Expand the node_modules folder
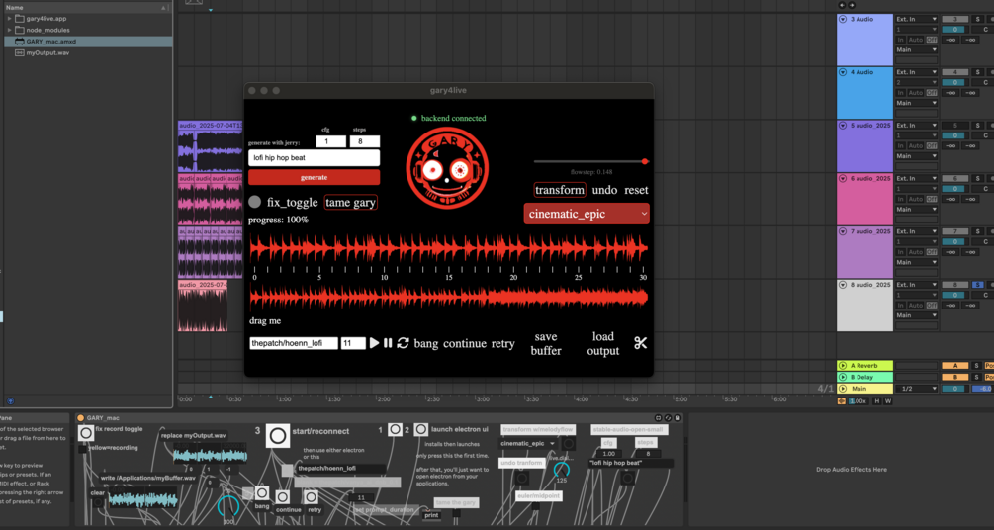The image size is (994, 530). pyautogui.click(x=10, y=30)
